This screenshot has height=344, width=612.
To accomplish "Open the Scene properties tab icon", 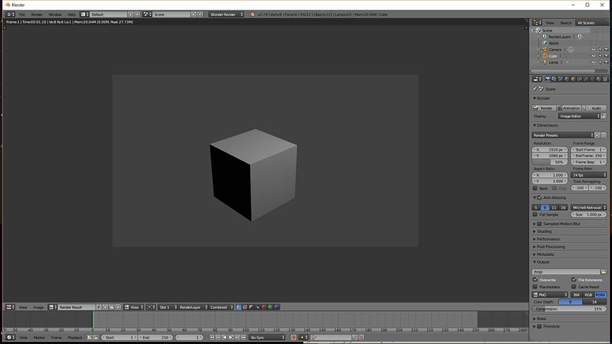I will [560, 79].
